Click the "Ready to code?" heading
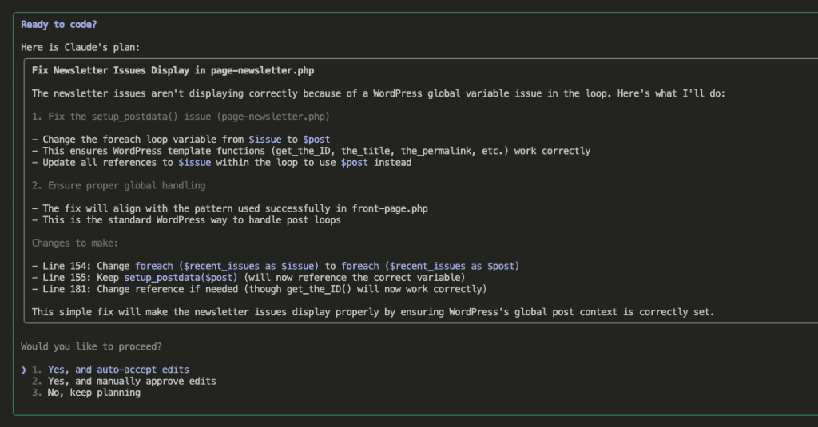The width and height of the screenshot is (818, 427). click(59, 25)
